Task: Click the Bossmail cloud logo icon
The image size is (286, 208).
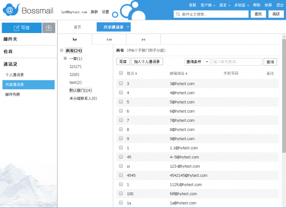Action: (x=11, y=9)
